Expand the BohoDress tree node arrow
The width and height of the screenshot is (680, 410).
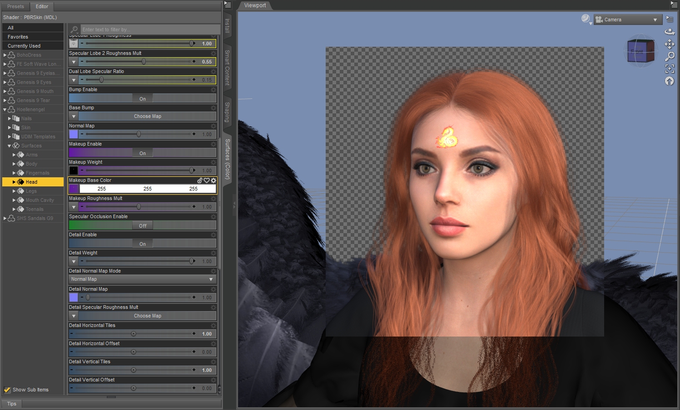pos(5,55)
